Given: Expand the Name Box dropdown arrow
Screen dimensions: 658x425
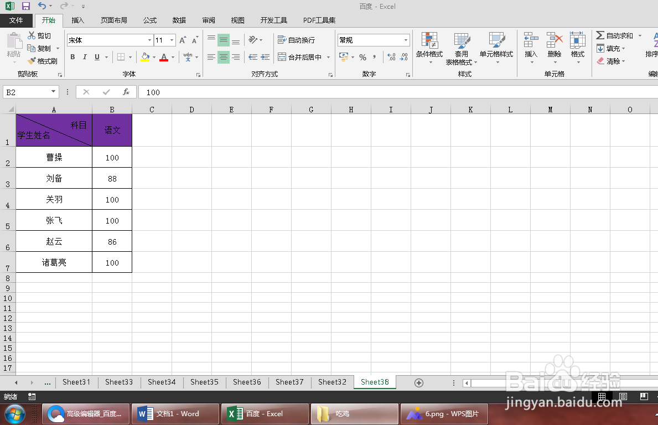Looking at the screenshot, I should tap(53, 92).
